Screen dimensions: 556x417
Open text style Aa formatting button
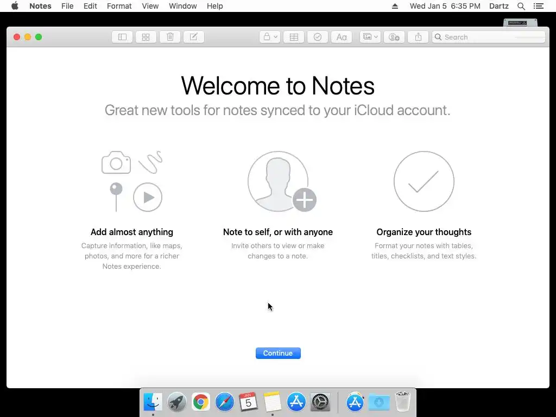point(342,37)
